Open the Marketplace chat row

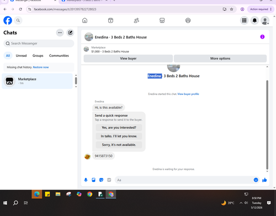[38, 81]
